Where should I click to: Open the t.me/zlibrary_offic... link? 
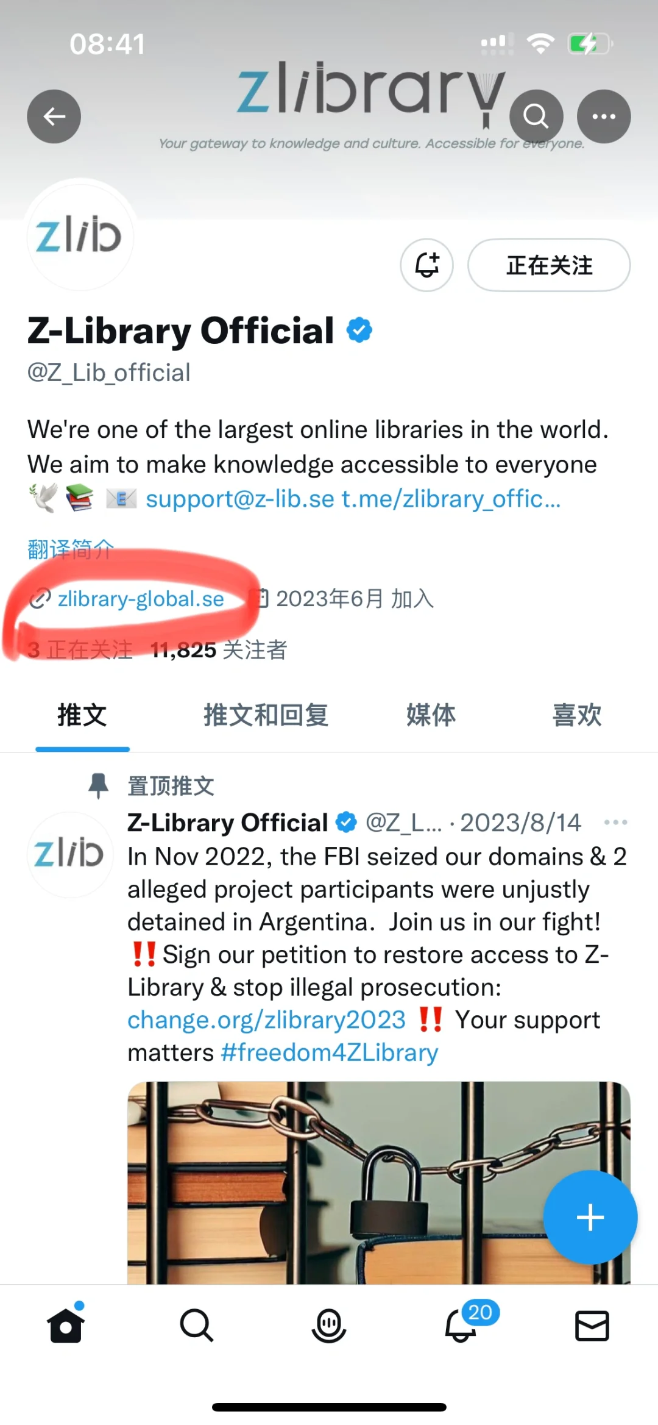(451, 499)
